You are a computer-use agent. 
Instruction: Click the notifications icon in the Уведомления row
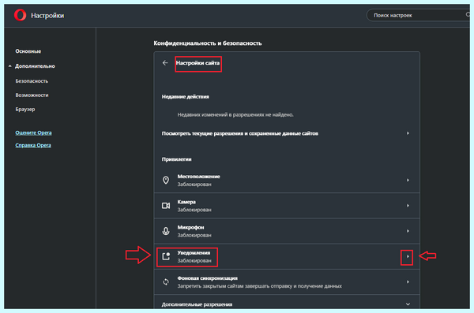pos(166,256)
